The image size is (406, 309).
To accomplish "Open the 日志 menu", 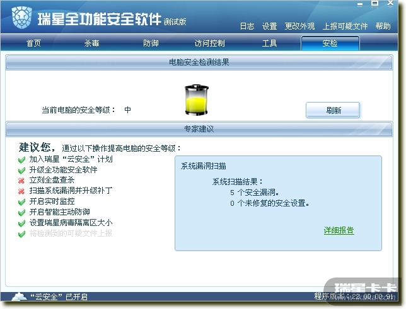I will 247,26.
